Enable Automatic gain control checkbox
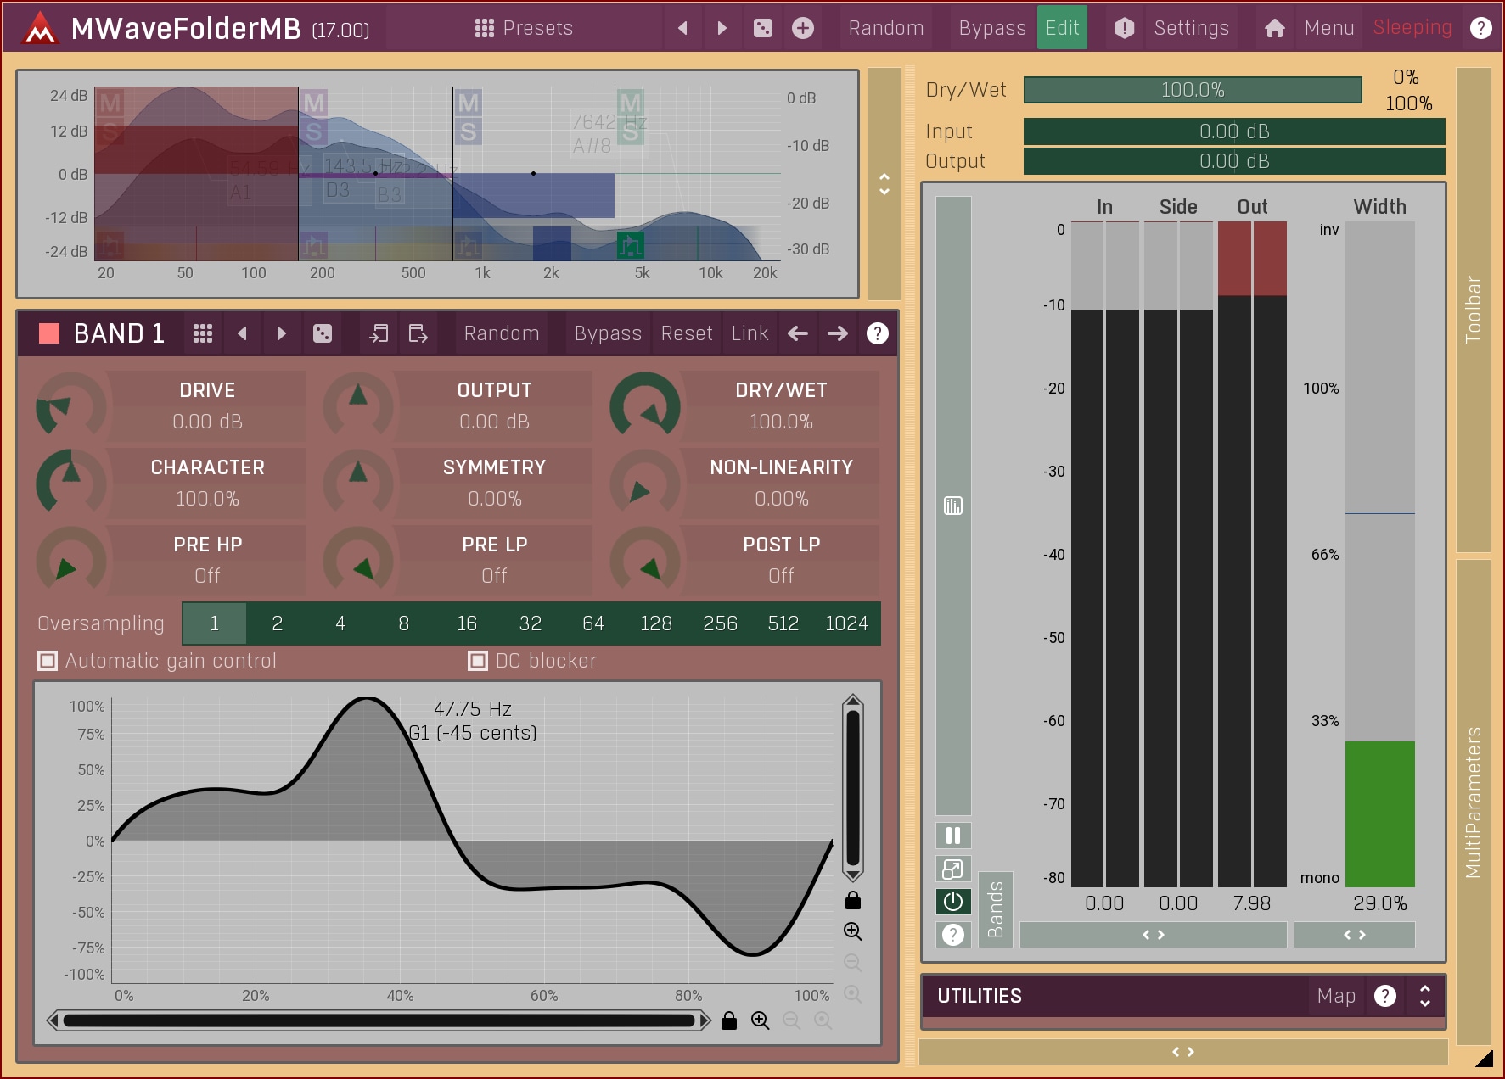This screenshot has height=1079, width=1505. 48,661
